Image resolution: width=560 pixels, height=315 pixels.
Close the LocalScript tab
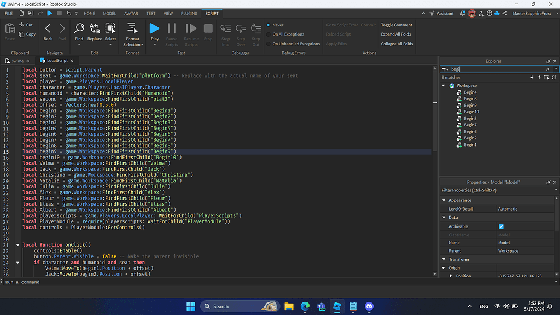point(72,61)
